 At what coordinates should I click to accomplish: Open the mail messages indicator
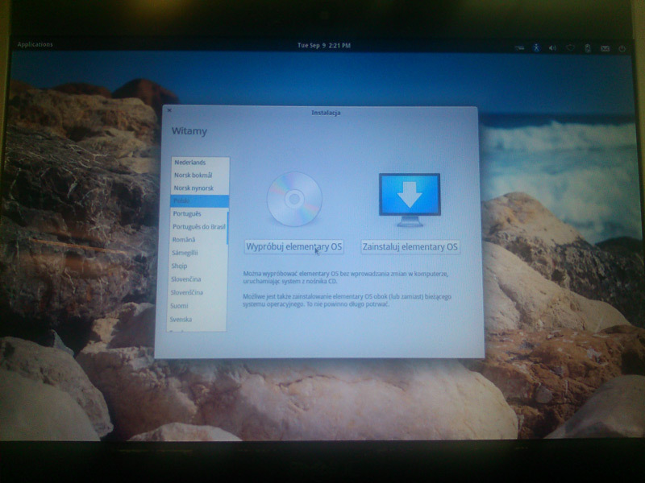tap(605, 48)
